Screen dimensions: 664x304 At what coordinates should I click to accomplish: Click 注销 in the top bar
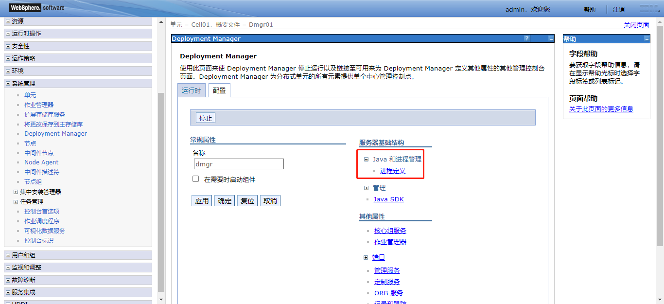[618, 9]
